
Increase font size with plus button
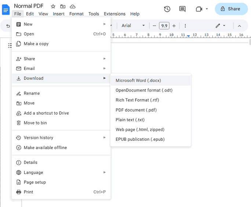174,26
